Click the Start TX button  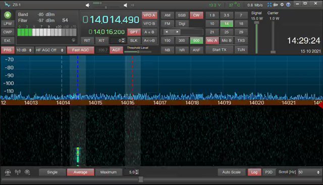click(x=219, y=50)
